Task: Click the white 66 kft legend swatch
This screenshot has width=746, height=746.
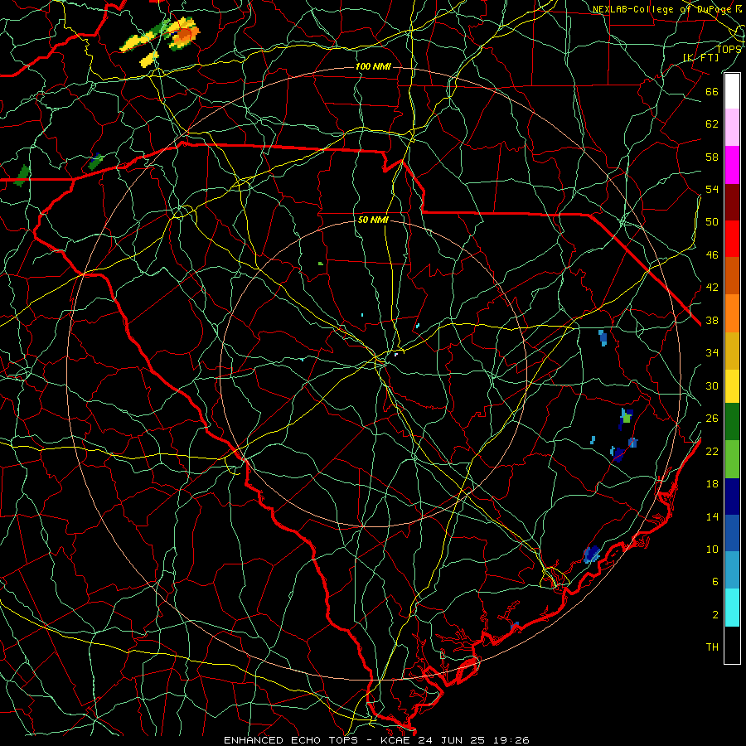Action: click(732, 91)
